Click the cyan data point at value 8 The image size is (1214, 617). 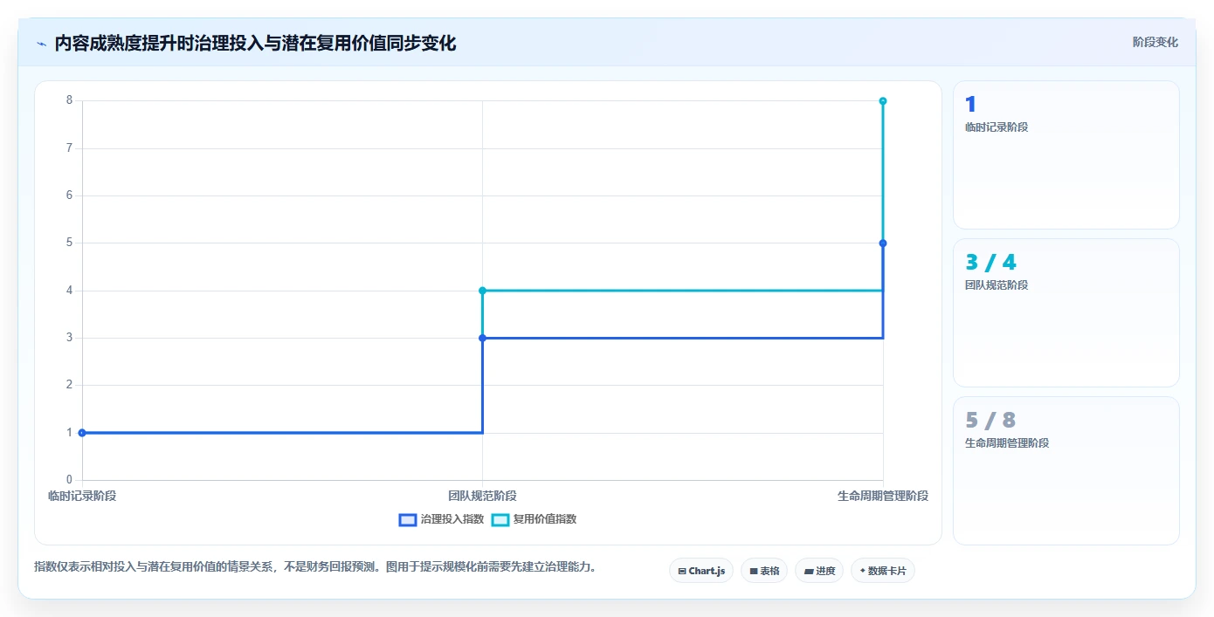tap(883, 101)
